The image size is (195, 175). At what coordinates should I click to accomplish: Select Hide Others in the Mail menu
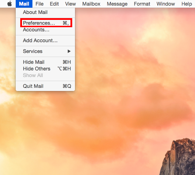[45, 69]
